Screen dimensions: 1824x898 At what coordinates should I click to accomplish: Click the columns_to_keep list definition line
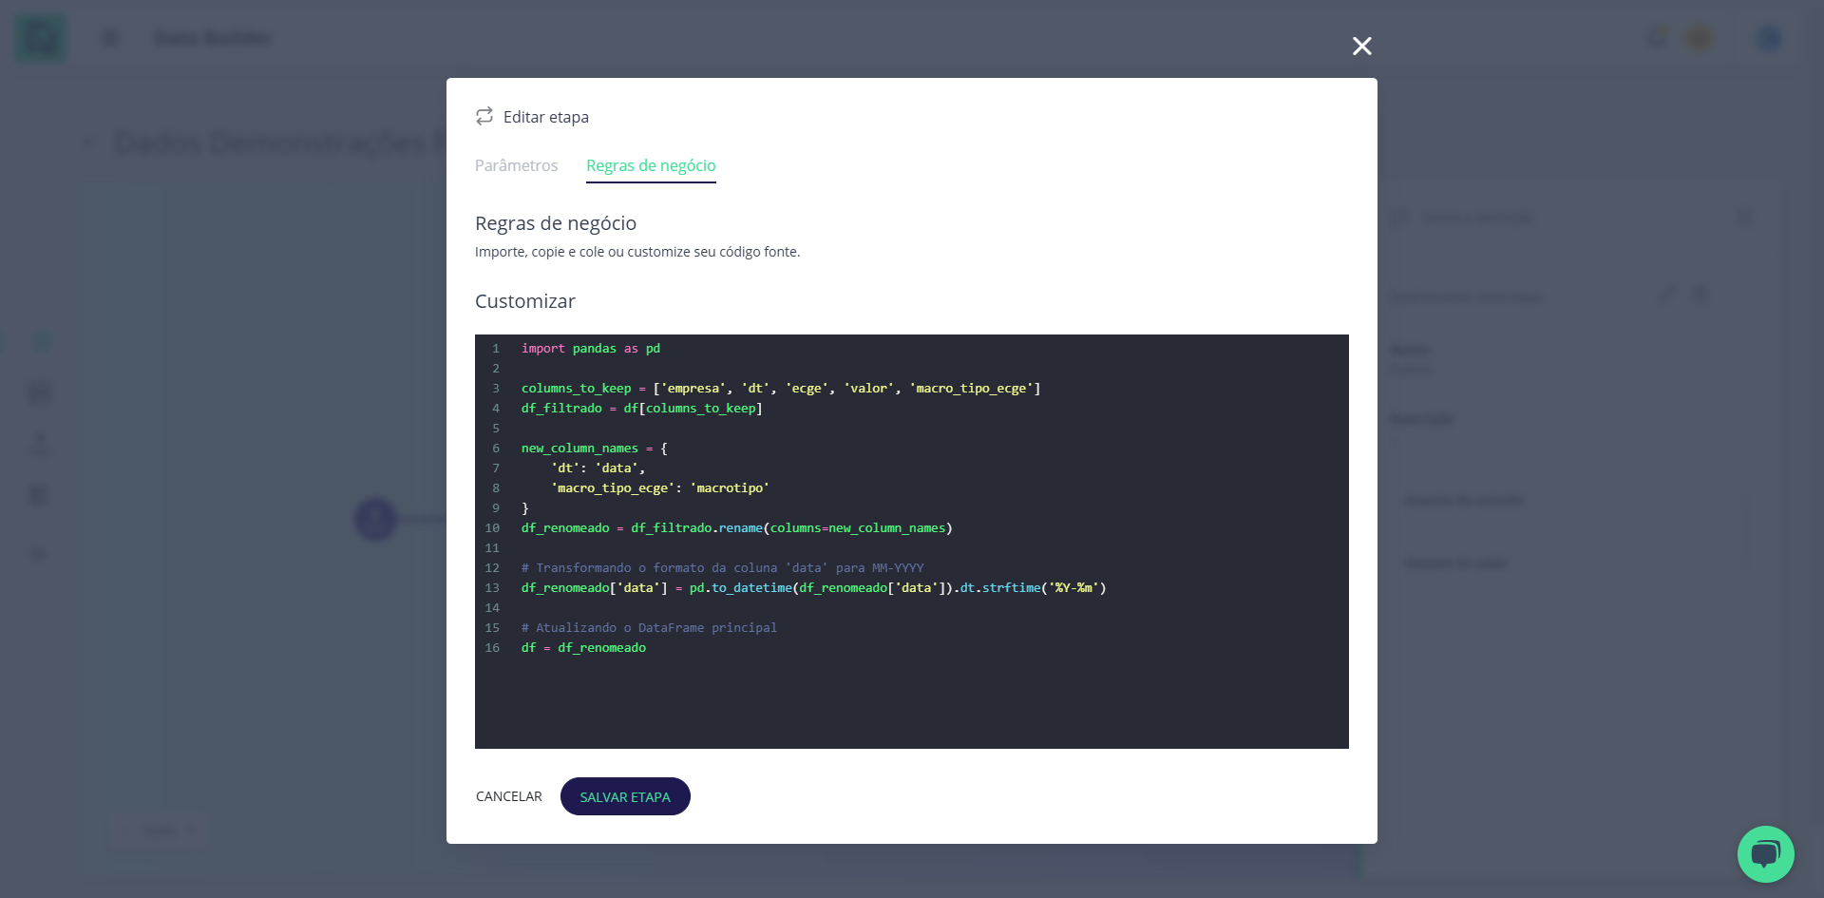point(781,389)
